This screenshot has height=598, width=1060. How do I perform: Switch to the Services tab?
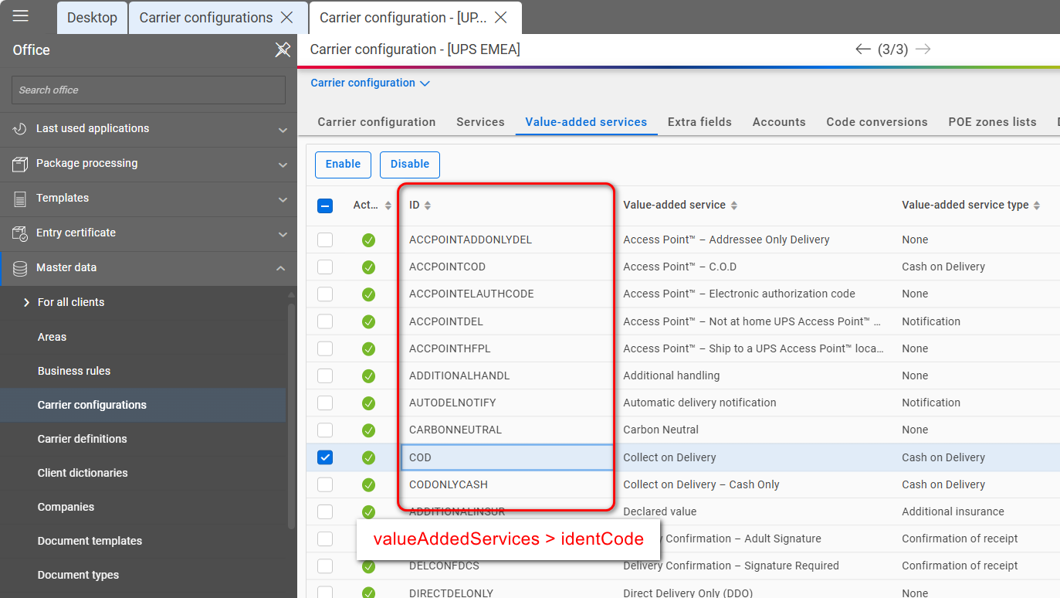pyautogui.click(x=480, y=122)
